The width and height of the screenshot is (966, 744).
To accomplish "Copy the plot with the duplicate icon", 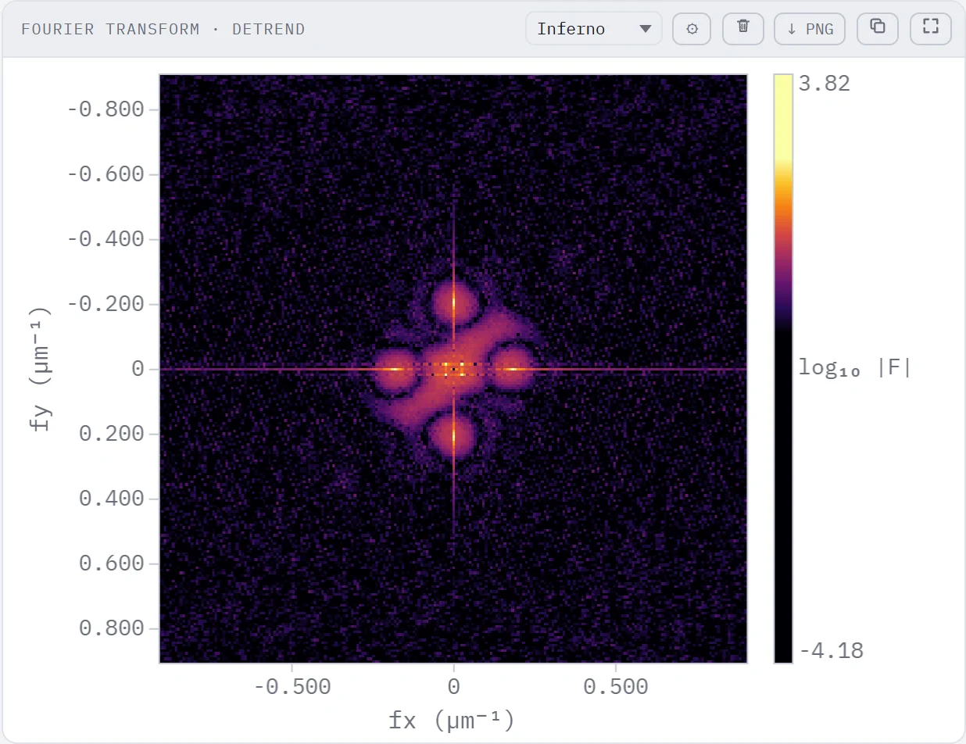I will tap(878, 29).
